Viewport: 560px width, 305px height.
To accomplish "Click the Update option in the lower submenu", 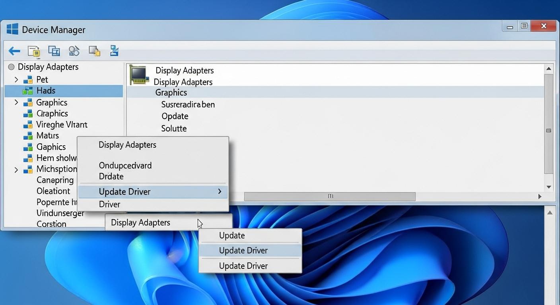I will pos(232,235).
